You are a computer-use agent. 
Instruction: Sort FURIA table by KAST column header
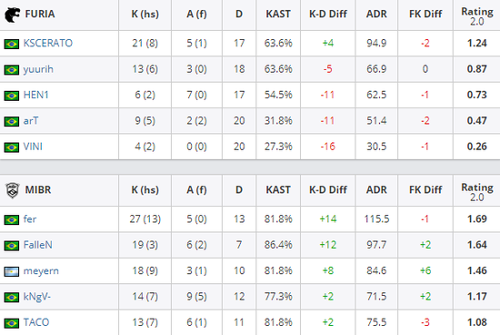point(278,14)
